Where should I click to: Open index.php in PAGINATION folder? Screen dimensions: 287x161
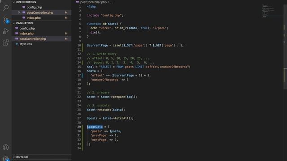26,34
